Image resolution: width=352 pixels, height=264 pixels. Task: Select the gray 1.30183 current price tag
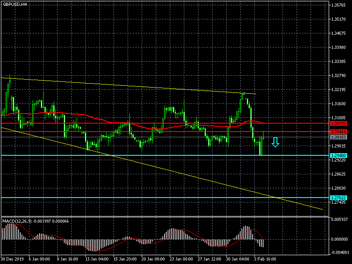coord(338,137)
